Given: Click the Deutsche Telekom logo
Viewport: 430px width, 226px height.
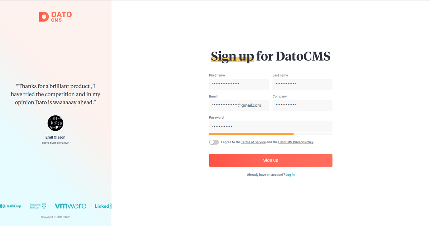Looking at the screenshot, I should point(38,206).
